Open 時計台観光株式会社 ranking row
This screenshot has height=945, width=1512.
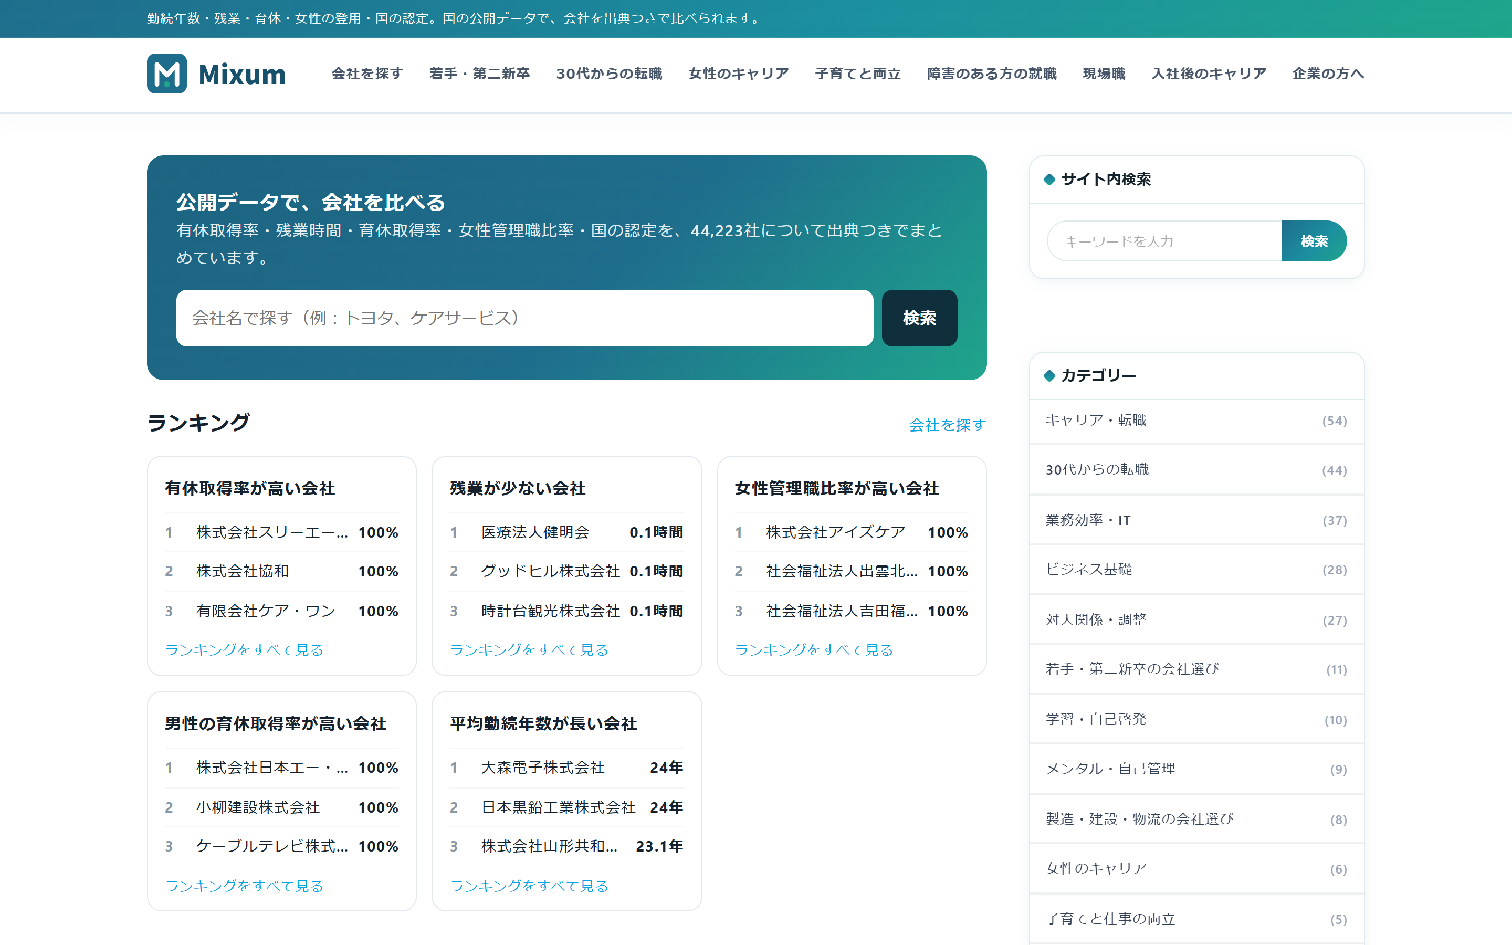coord(566,611)
